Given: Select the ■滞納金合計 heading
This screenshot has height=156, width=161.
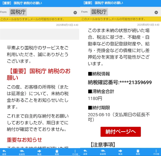Looking at the screenshot, I should 101,91.
